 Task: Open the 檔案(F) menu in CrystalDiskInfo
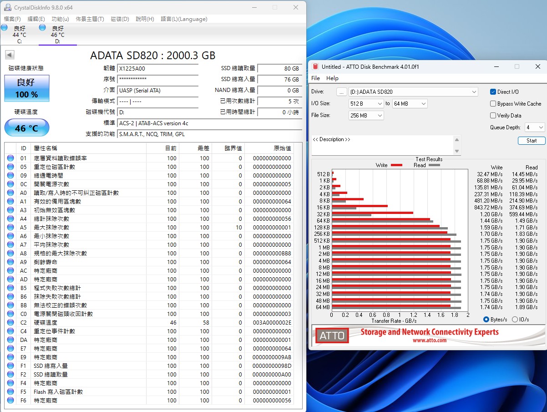[12, 19]
